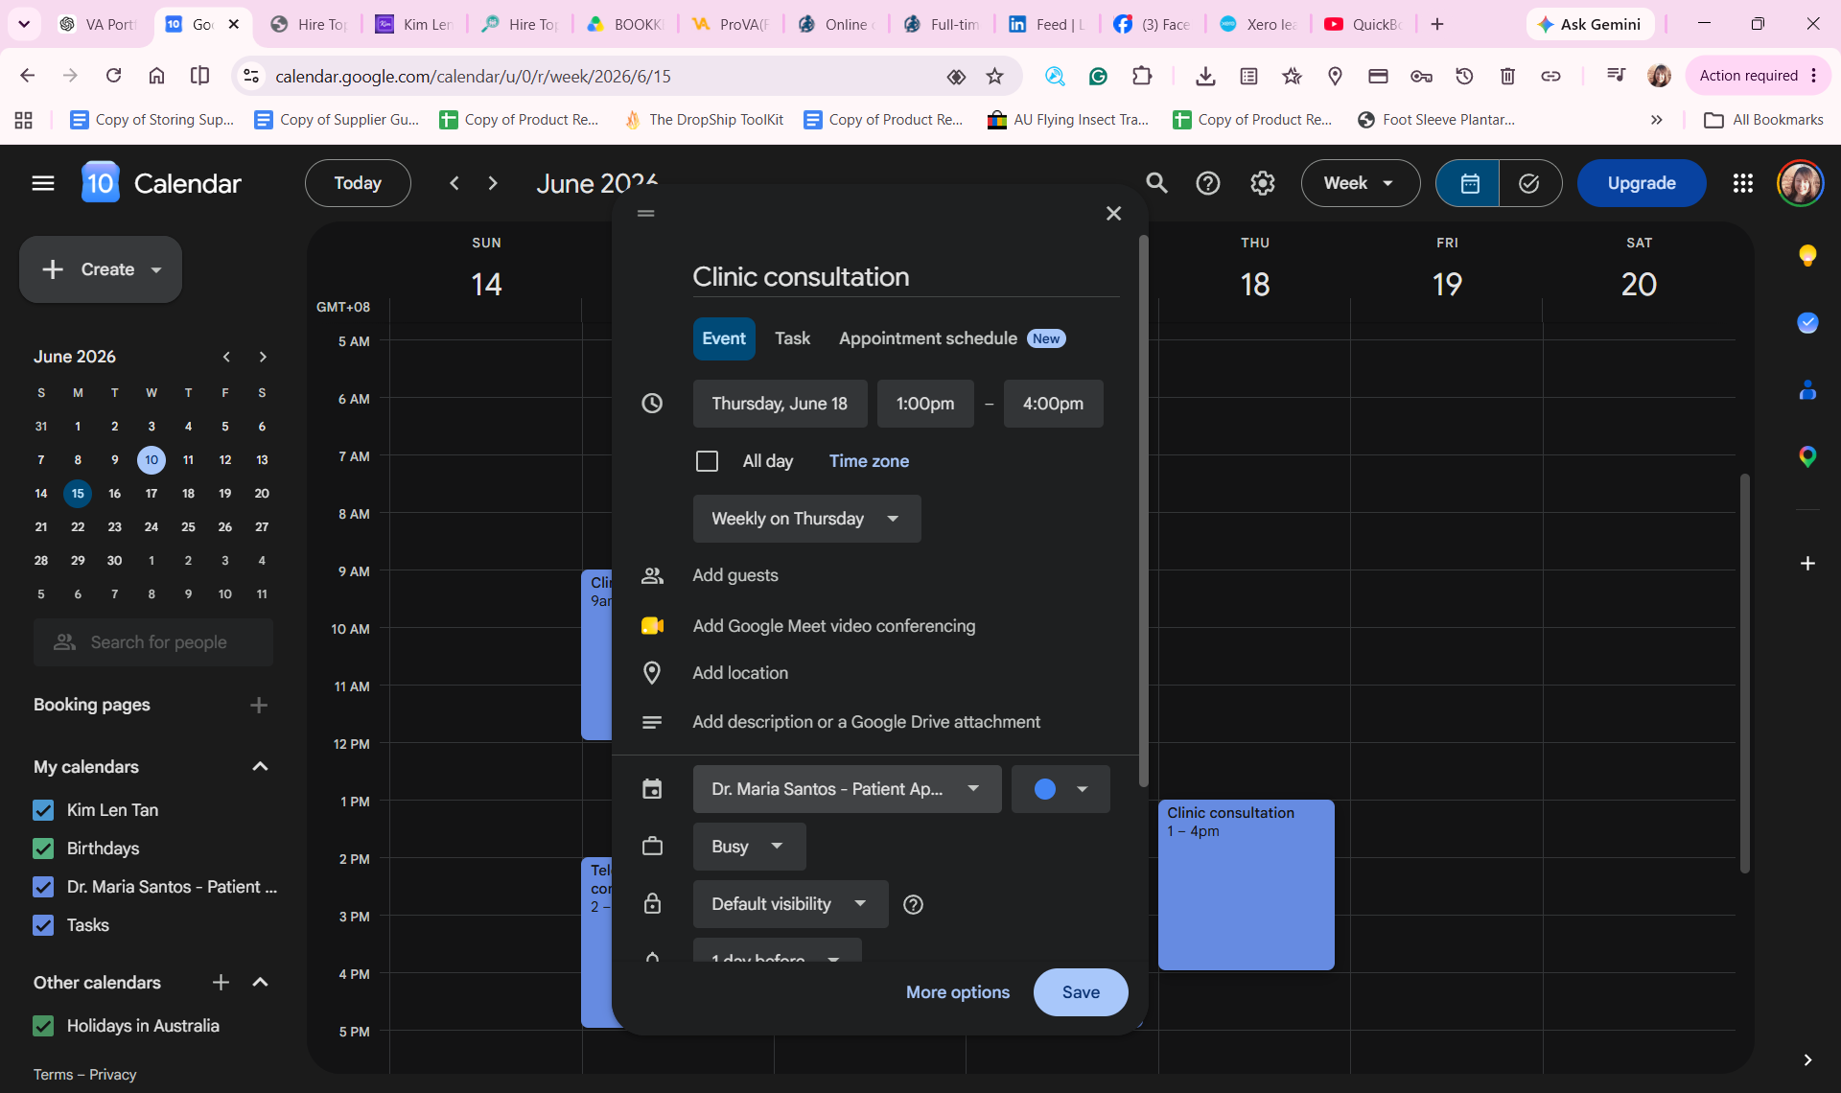This screenshot has width=1841, height=1093.
Task: Open the Week view dropdown
Action: 1360,183
